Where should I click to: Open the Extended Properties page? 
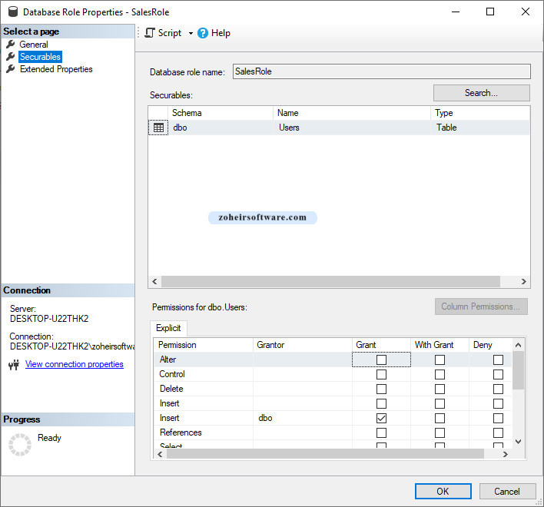[56, 69]
